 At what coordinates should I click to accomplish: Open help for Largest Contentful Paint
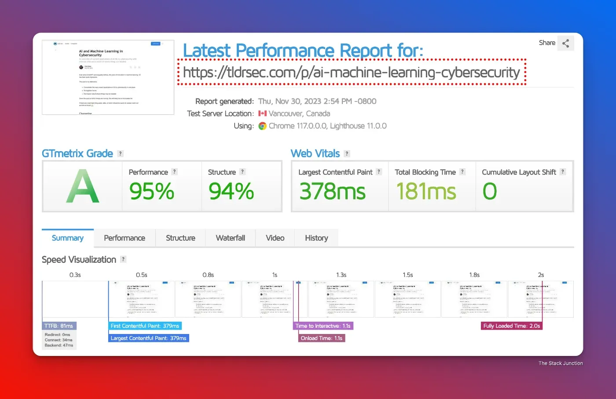pos(378,172)
